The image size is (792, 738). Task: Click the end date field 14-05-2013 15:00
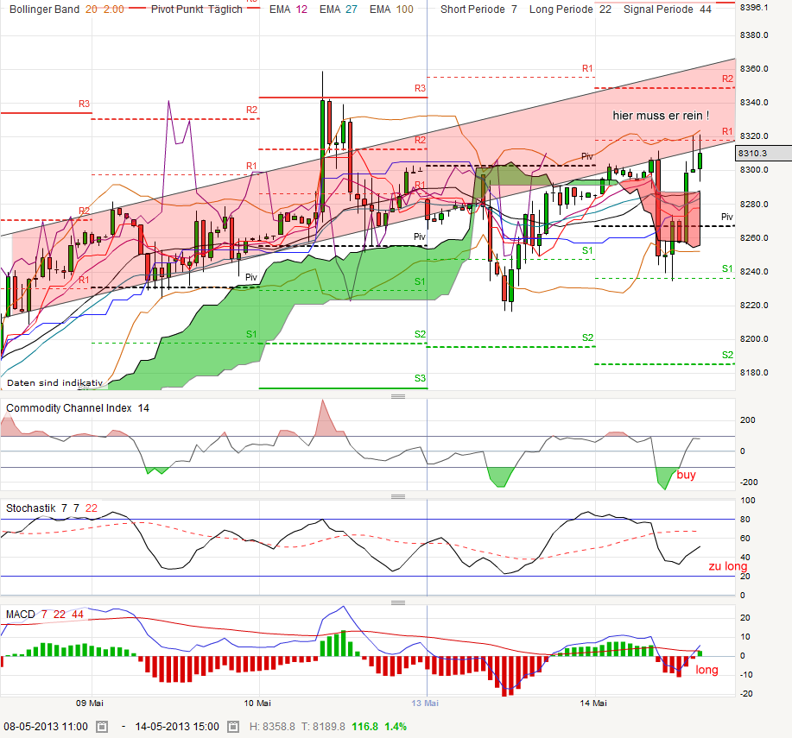pyautogui.click(x=177, y=727)
